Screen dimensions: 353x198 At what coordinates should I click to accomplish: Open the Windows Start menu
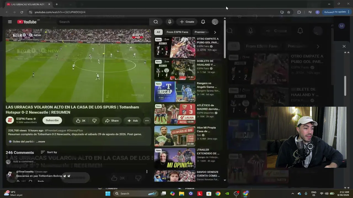click(108, 194)
